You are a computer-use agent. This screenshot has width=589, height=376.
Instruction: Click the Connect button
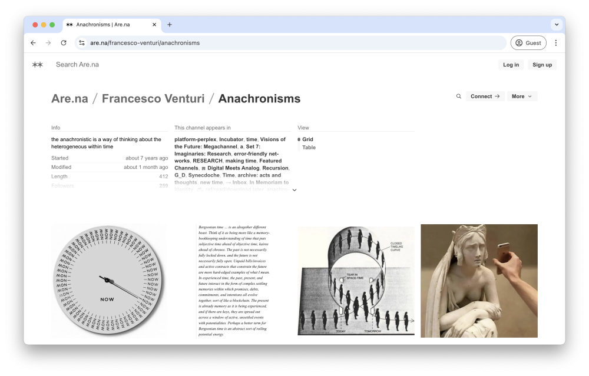point(485,97)
